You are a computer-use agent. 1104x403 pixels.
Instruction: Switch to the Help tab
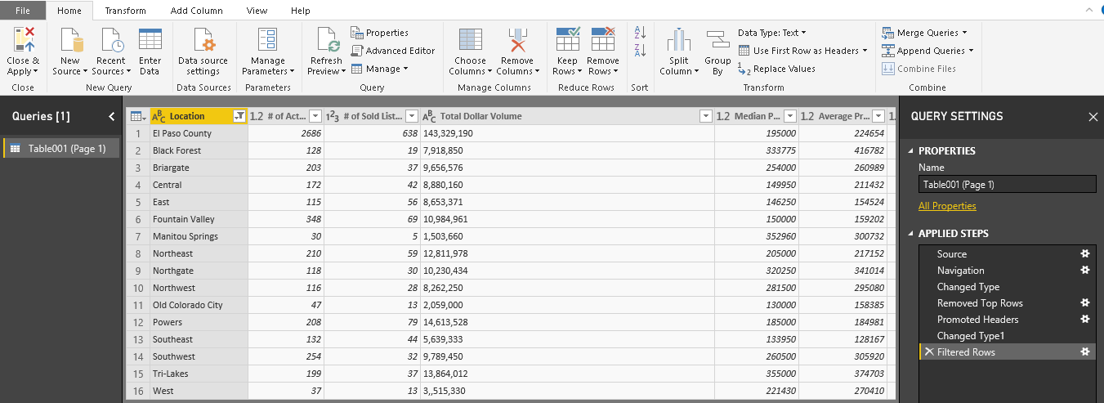pyautogui.click(x=300, y=11)
